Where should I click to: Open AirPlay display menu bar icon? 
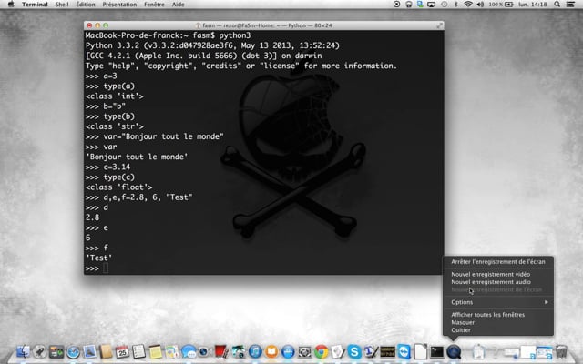431,4
